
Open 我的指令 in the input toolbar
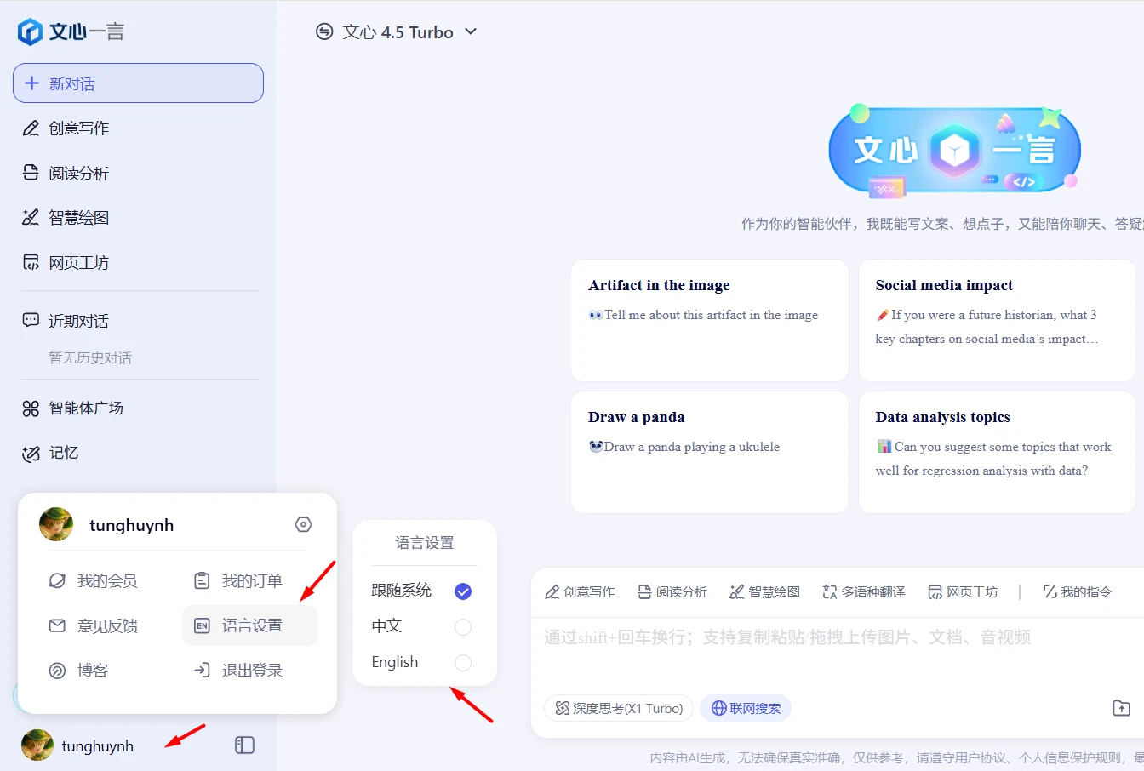click(x=1078, y=592)
